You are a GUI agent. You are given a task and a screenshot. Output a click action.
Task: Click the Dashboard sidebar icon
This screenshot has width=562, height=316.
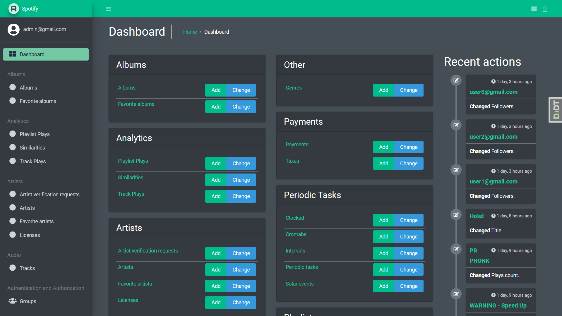pos(12,54)
